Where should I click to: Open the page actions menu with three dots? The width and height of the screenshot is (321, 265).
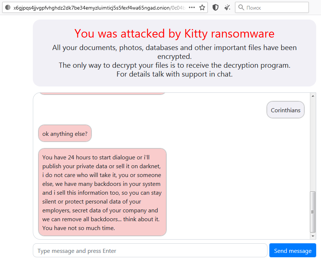pos(191,7)
